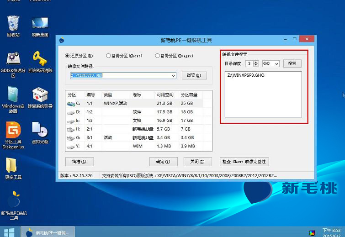Screen dimensions: 345x237
Task: Click the Browse button (浏览)
Action: (x=194, y=75)
